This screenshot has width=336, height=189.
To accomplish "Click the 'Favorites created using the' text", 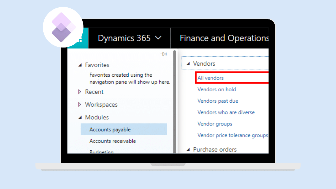I will point(121,75).
